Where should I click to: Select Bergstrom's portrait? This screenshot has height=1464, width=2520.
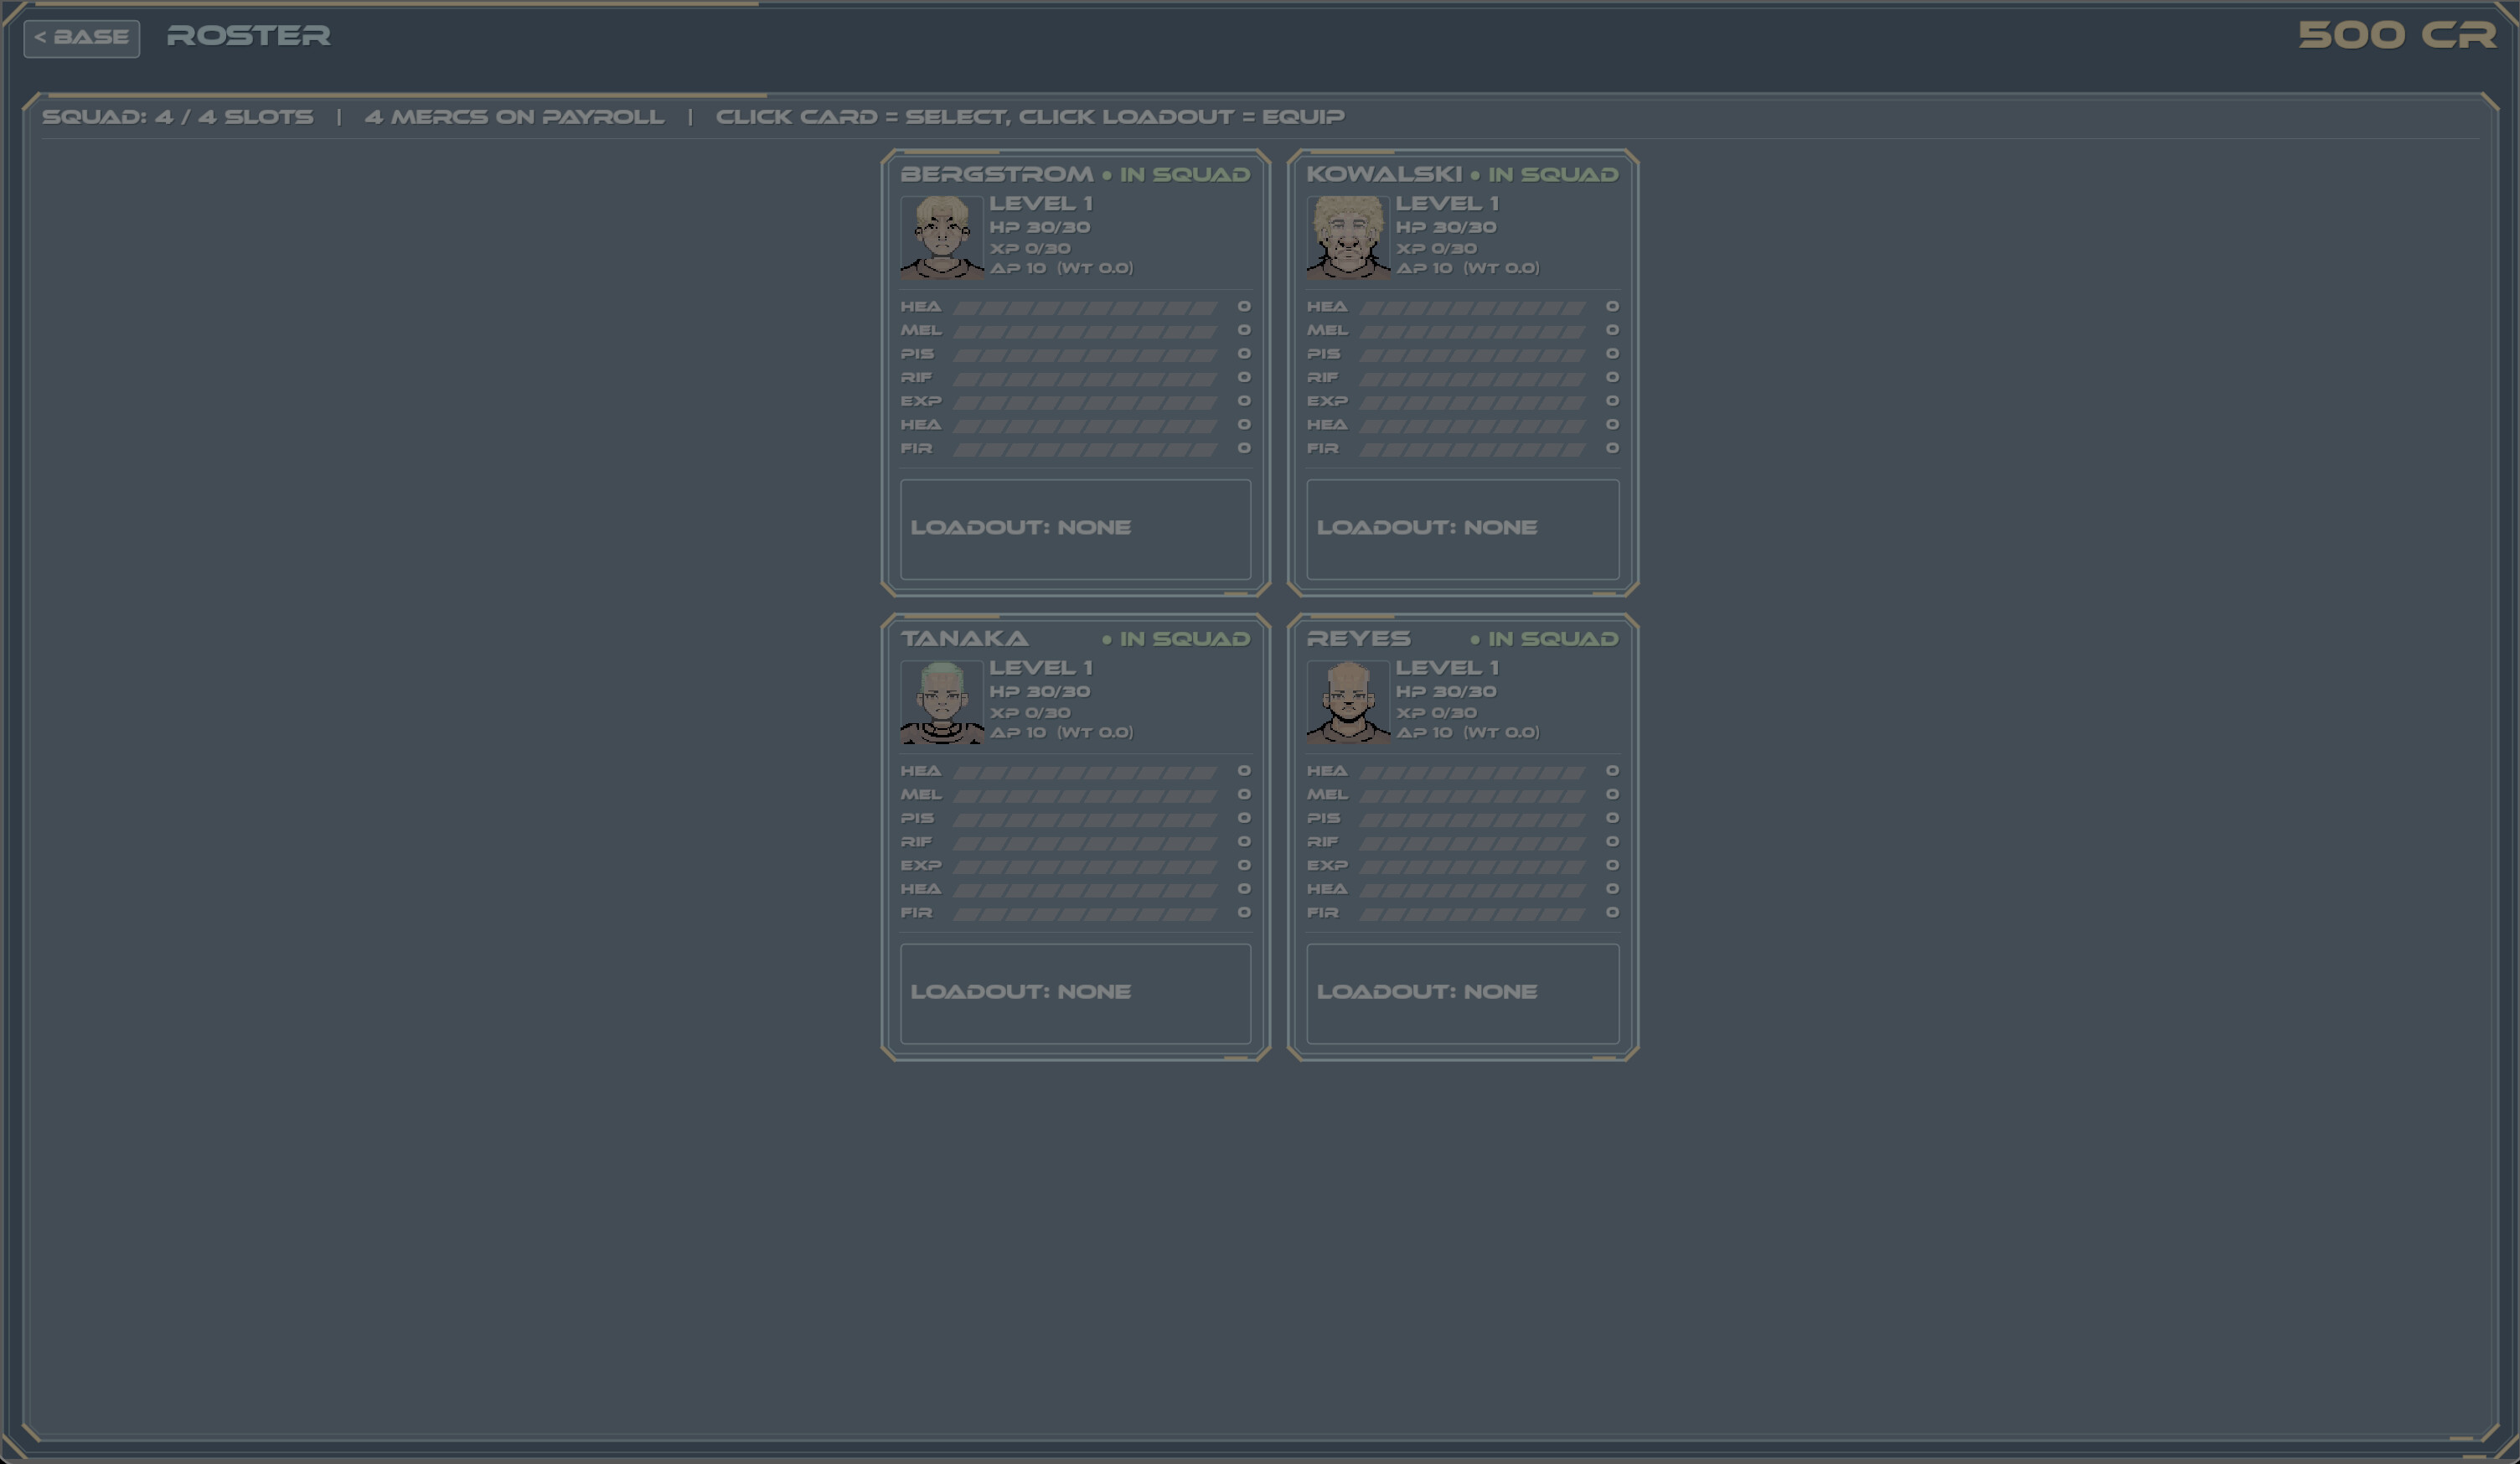(x=942, y=237)
